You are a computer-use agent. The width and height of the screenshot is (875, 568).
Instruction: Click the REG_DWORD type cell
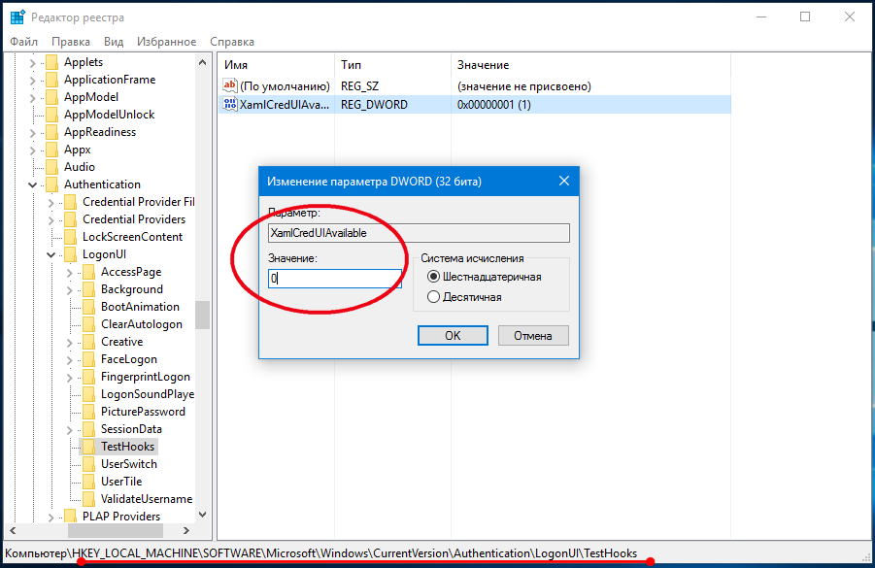pyautogui.click(x=374, y=104)
